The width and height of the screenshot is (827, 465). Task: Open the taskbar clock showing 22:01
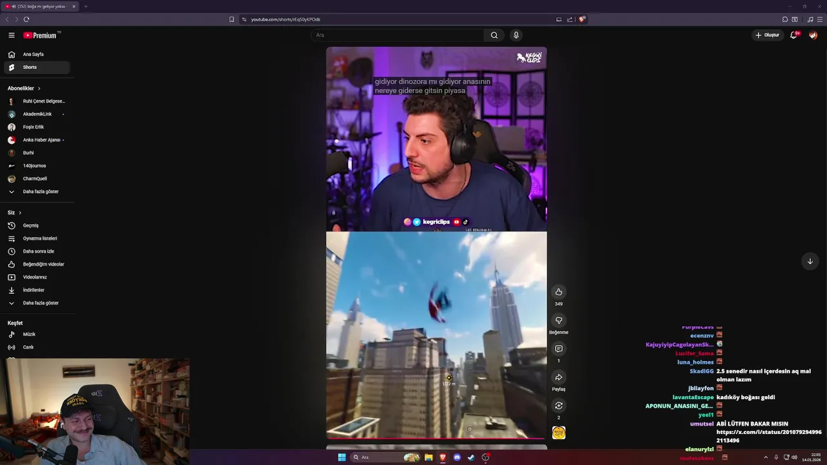click(x=811, y=457)
